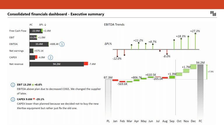Image resolution: width=224 pixels, height=126 pixels.
Task: Click the red variance block on Net revenue
Action: pyautogui.click(x=86, y=64)
